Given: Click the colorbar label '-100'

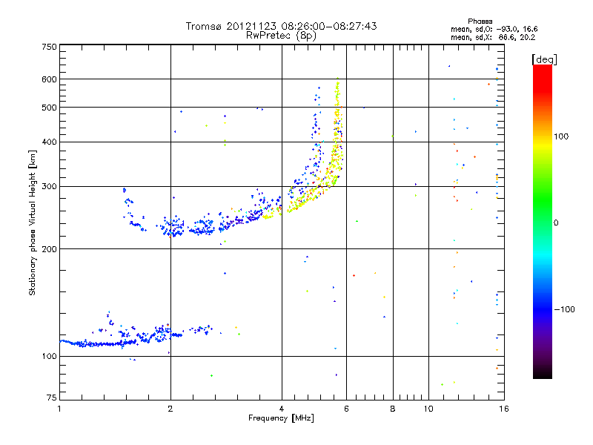Looking at the screenshot, I should click(564, 309).
